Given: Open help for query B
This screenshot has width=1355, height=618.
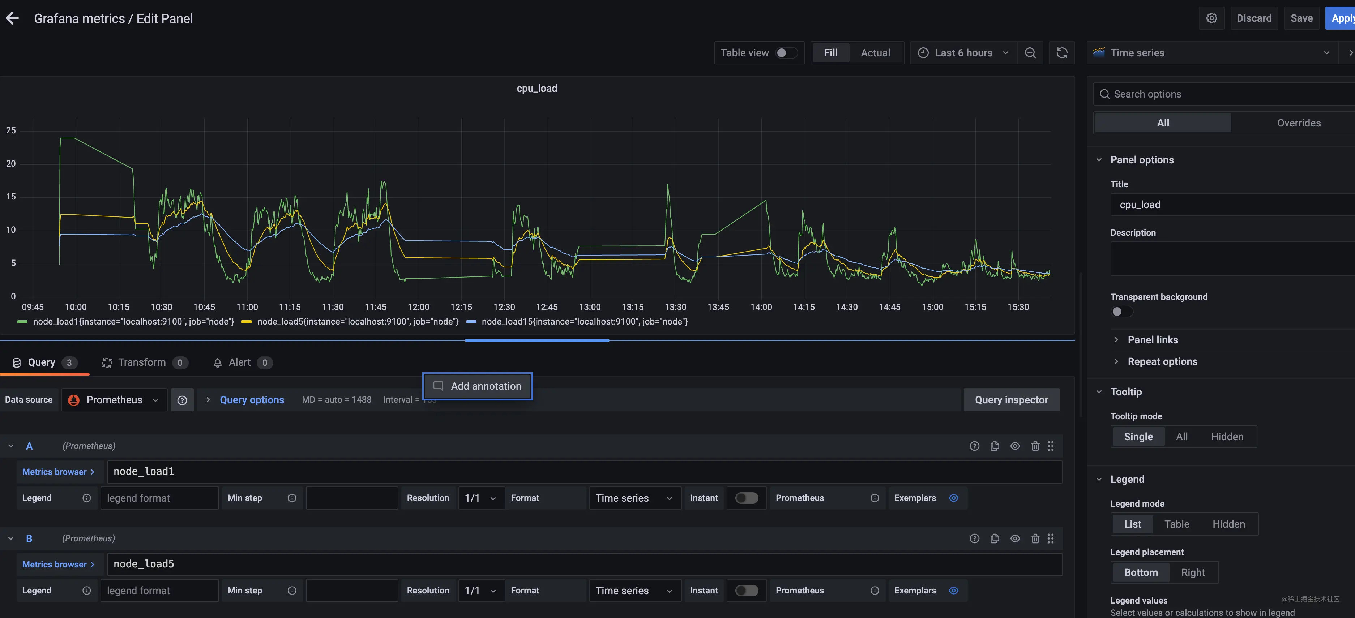Looking at the screenshot, I should 975,538.
